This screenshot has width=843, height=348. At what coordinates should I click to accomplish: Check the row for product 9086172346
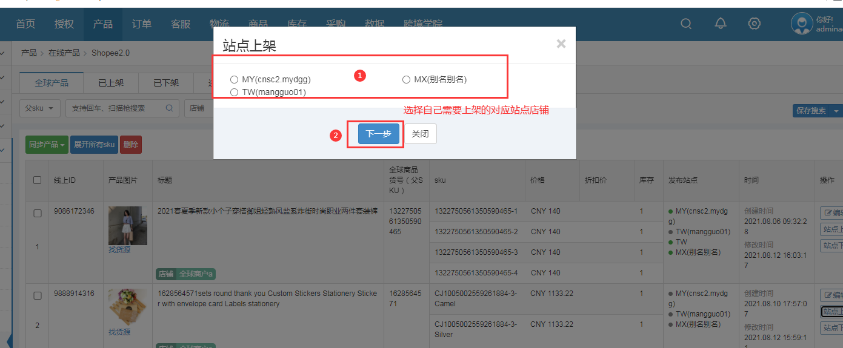click(37, 213)
